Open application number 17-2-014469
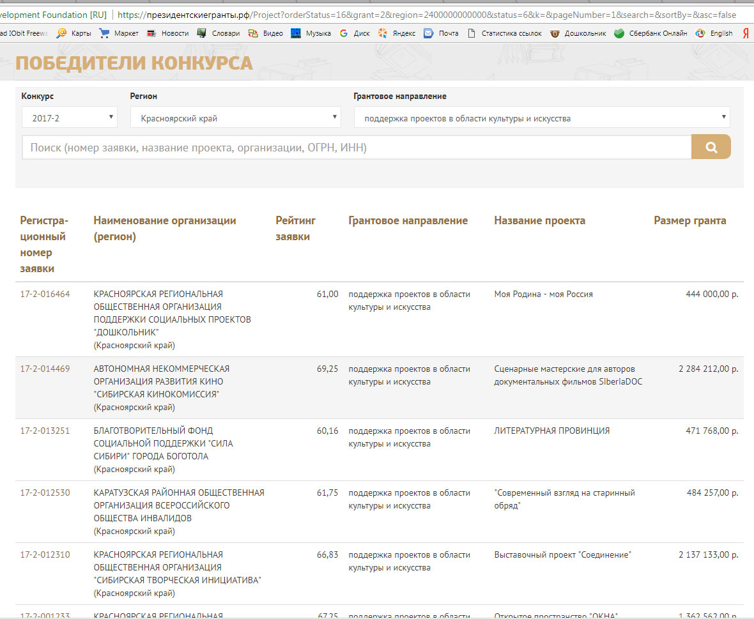The width and height of the screenshot is (754, 619). (x=45, y=369)
